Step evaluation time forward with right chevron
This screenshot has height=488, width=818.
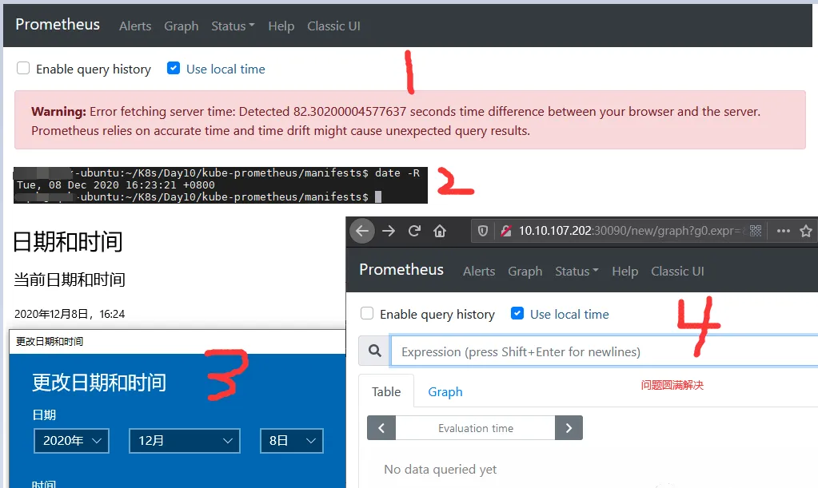tap(569, 428)
